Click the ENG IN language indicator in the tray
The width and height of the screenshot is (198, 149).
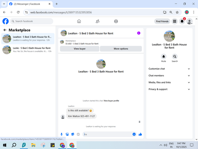171,145
